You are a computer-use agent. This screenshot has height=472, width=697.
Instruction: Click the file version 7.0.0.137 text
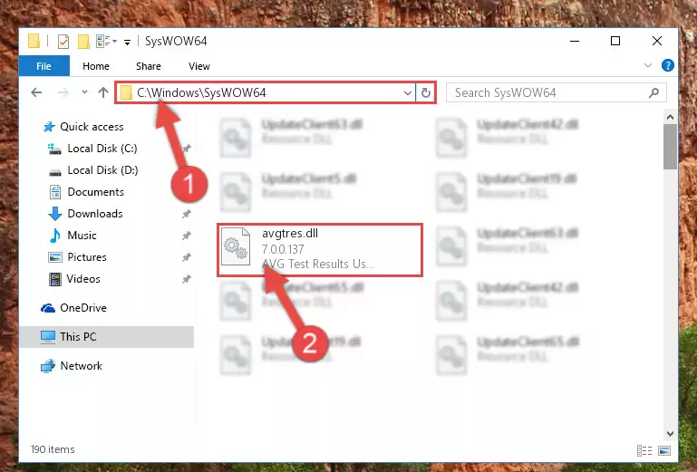(x=283, y=249)
